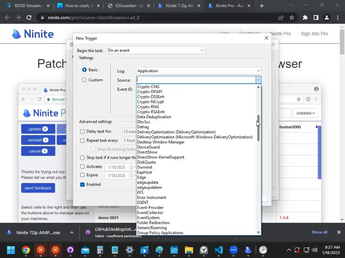Open Ninite icon in taskbar
The width and height of the screenshot is (345, 258).
[248, 250]
